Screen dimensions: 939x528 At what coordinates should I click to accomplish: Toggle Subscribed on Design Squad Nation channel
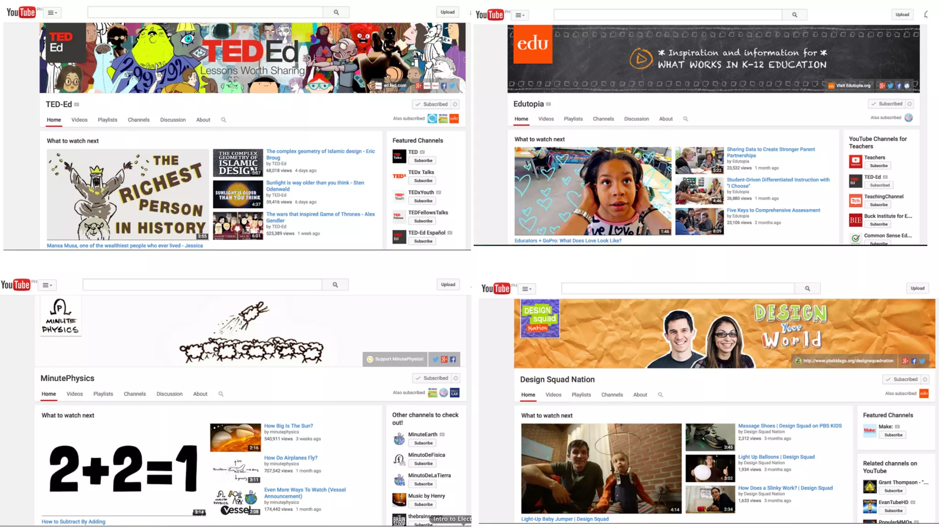[901, 379]
